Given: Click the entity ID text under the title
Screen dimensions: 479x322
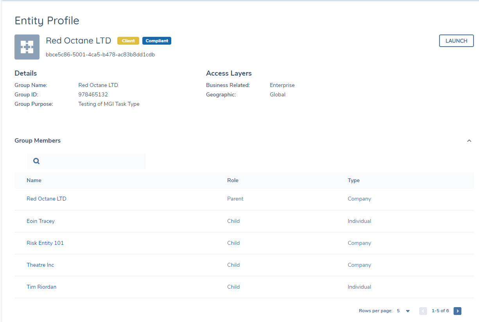Looking at the screenshot, I should point(100,55).
